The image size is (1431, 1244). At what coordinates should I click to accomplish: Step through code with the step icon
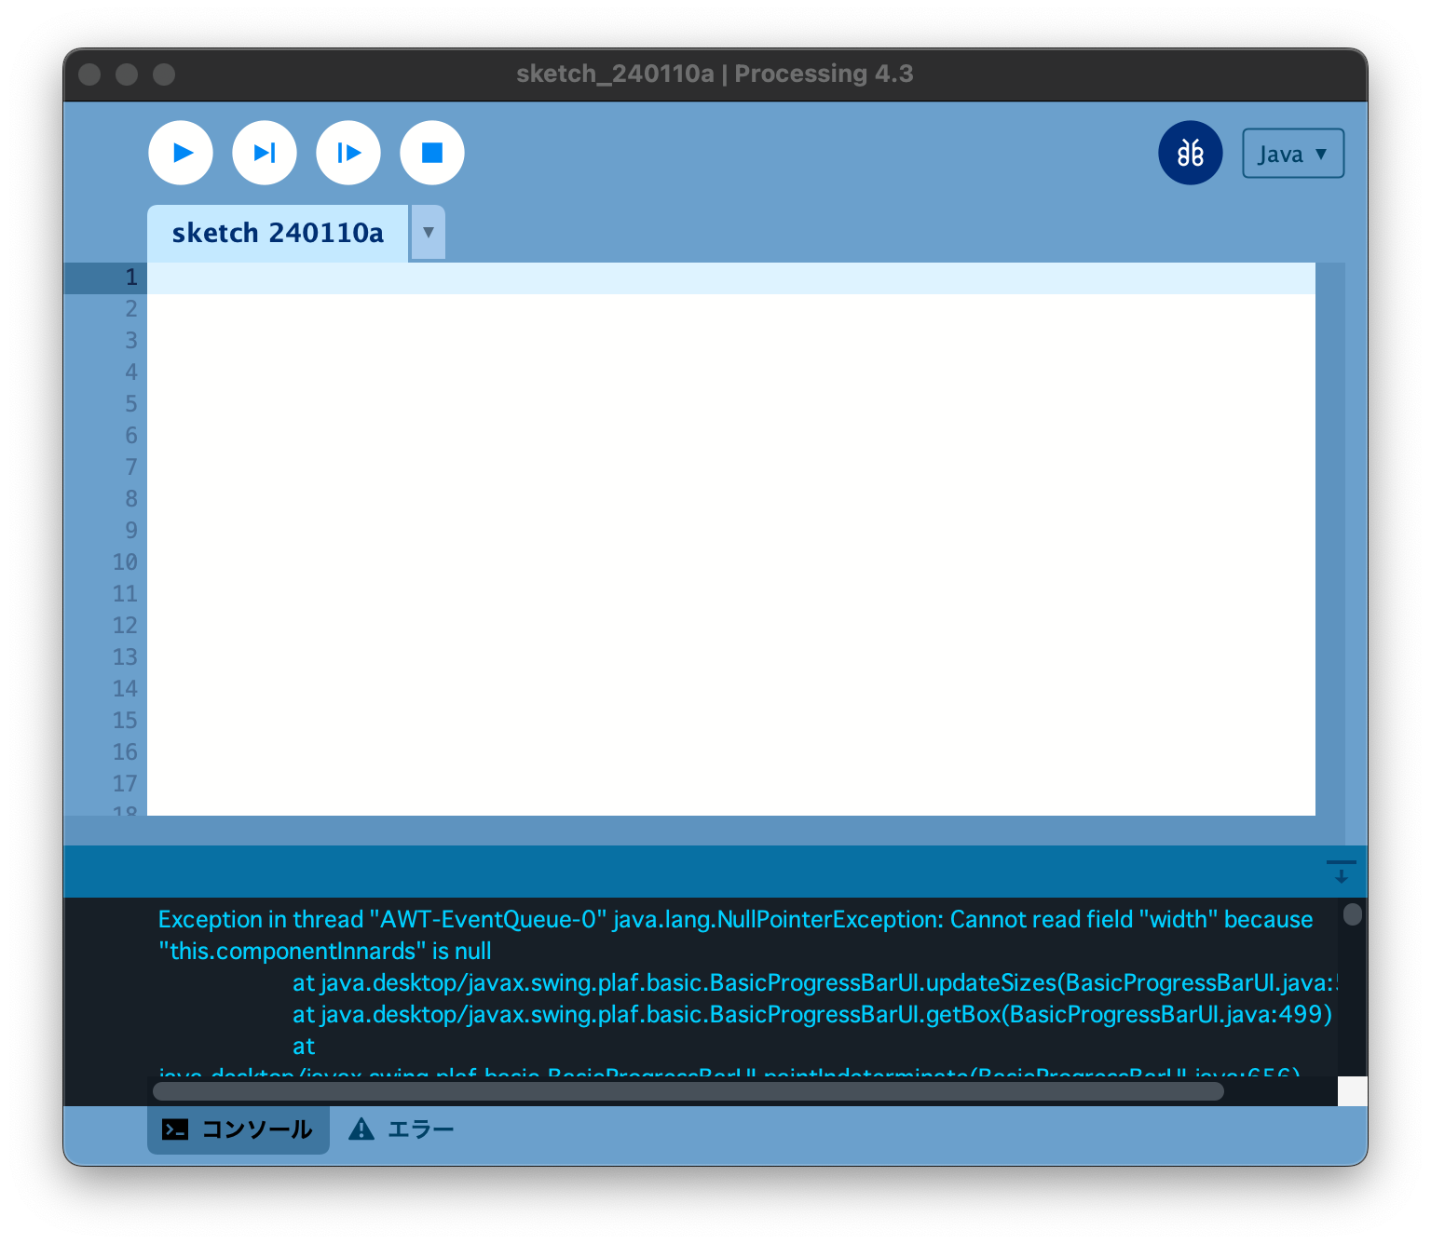pos(264,152)
